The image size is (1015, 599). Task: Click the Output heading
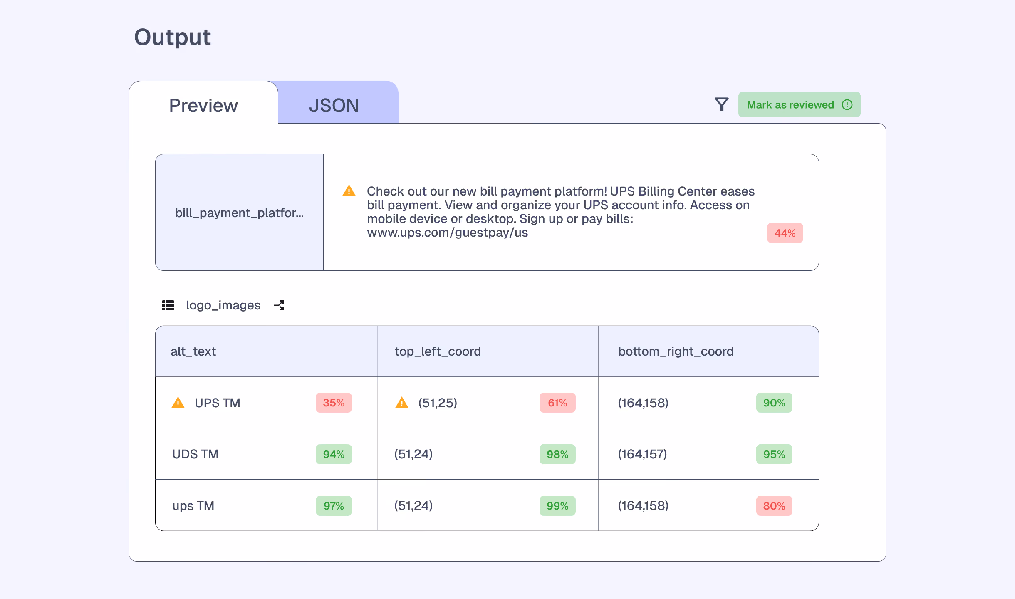click(x=173, y=37)
